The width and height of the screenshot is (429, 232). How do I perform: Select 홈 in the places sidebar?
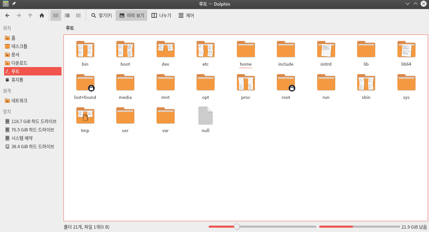[33, 38]
